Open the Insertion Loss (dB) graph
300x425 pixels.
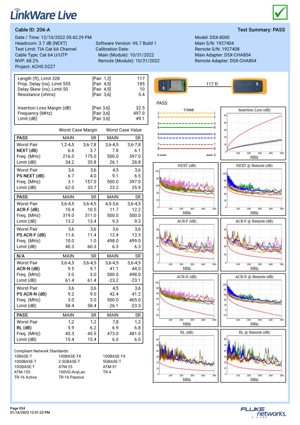253,133
